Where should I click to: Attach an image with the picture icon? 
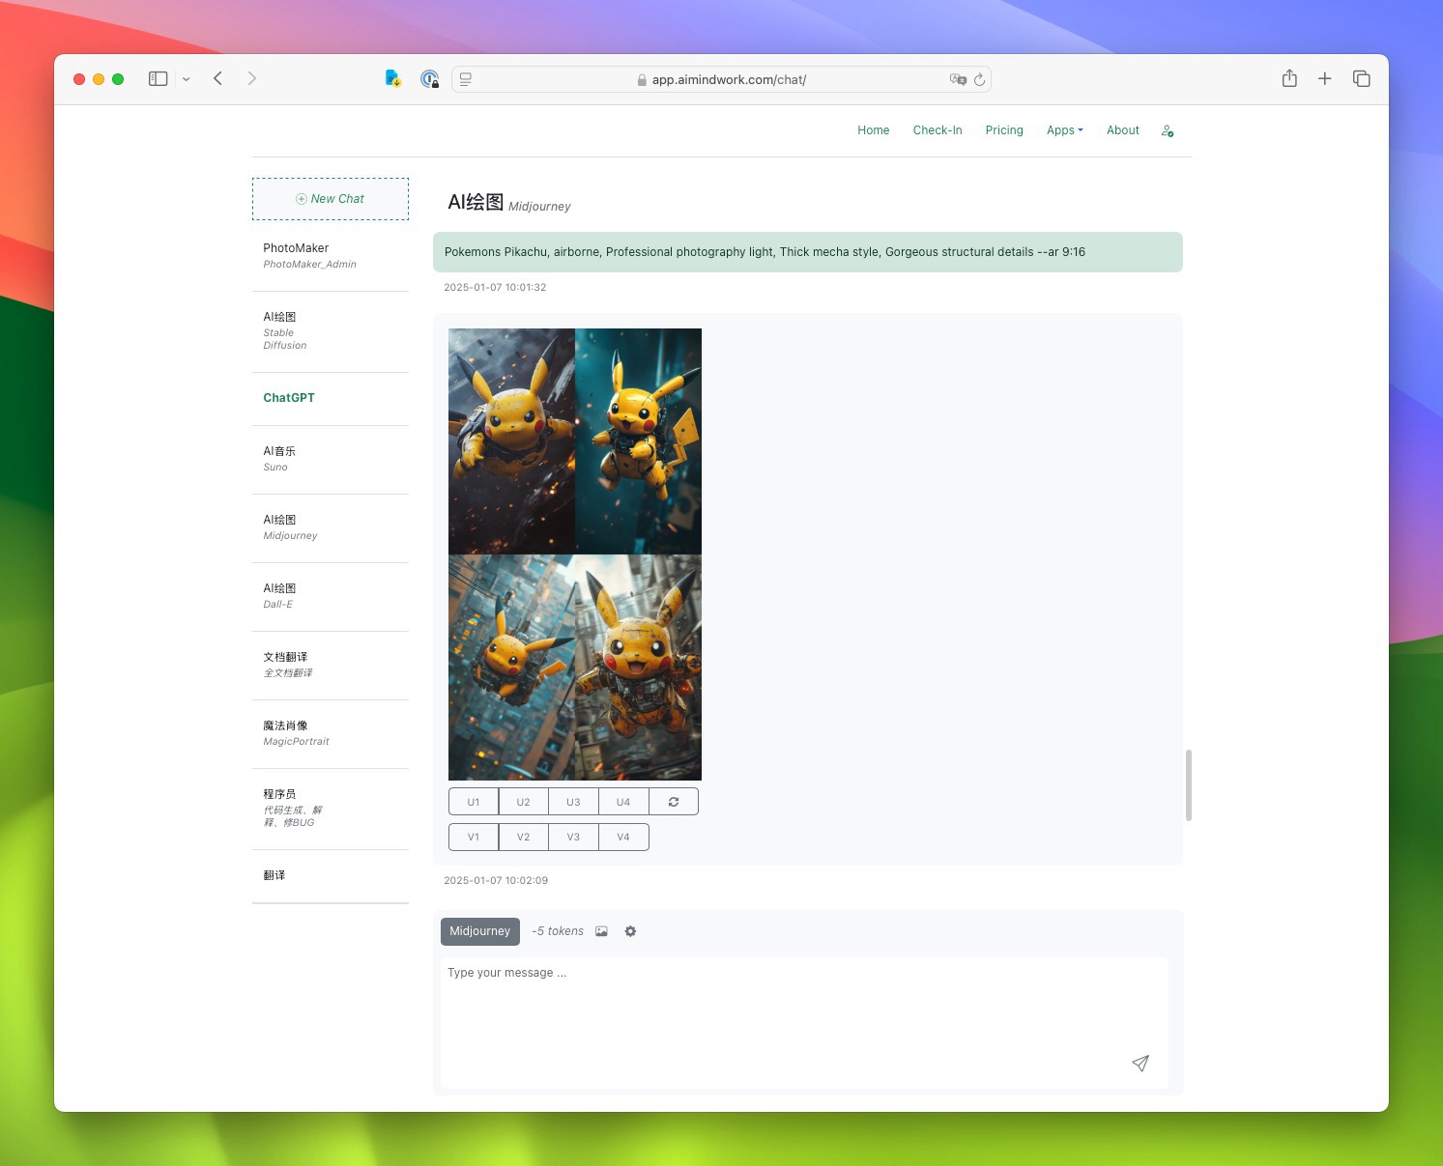[601, 931]
